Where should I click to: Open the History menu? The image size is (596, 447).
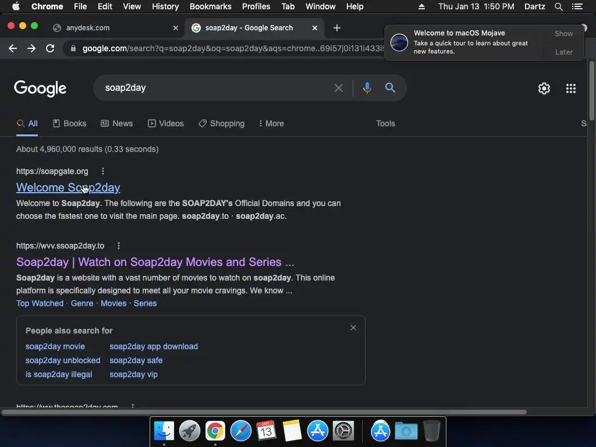(165, 6)
